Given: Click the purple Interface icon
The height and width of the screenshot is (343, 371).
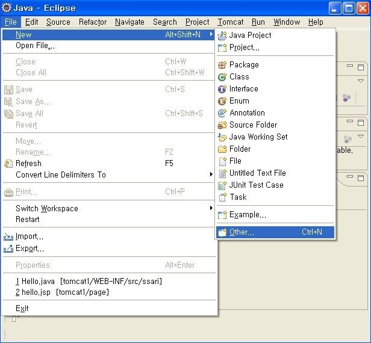Looking at the screenshot, I should 222,89.
